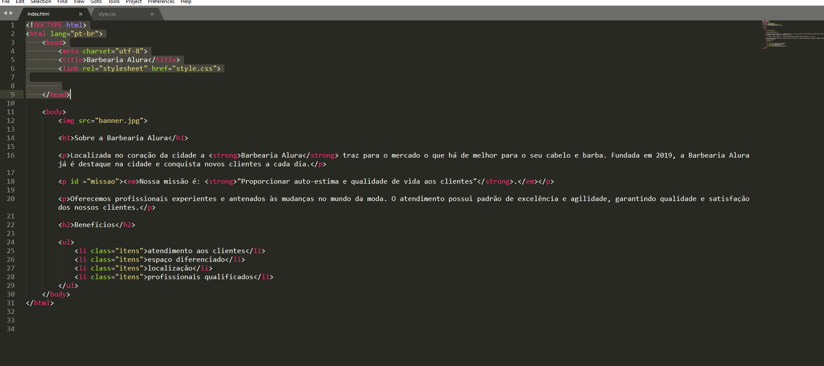The image size is (824, 366).
Task: Click text 'já é destaque na cidade'
Action: 105,164
